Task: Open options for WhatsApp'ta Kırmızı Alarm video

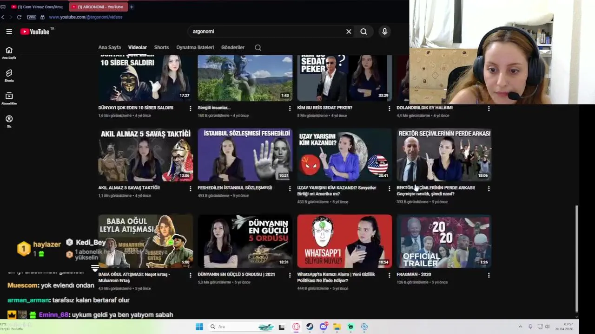Action: 389,275
